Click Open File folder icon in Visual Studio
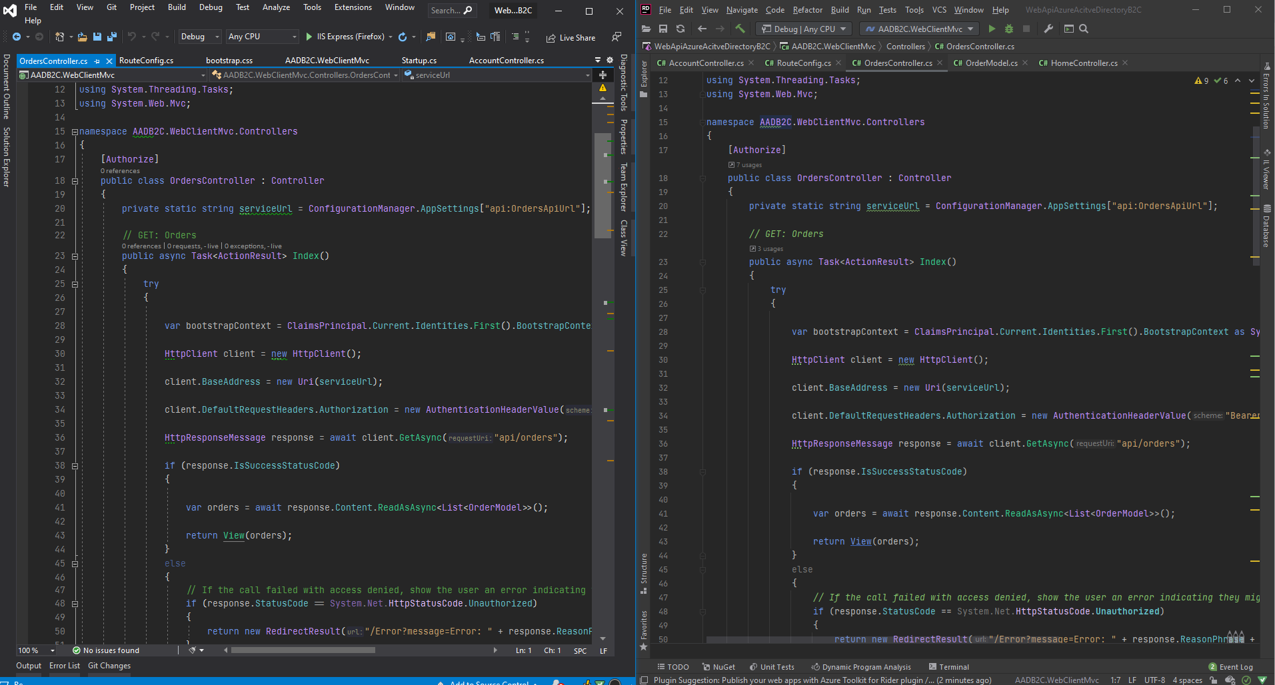 (x=82, y=37)
